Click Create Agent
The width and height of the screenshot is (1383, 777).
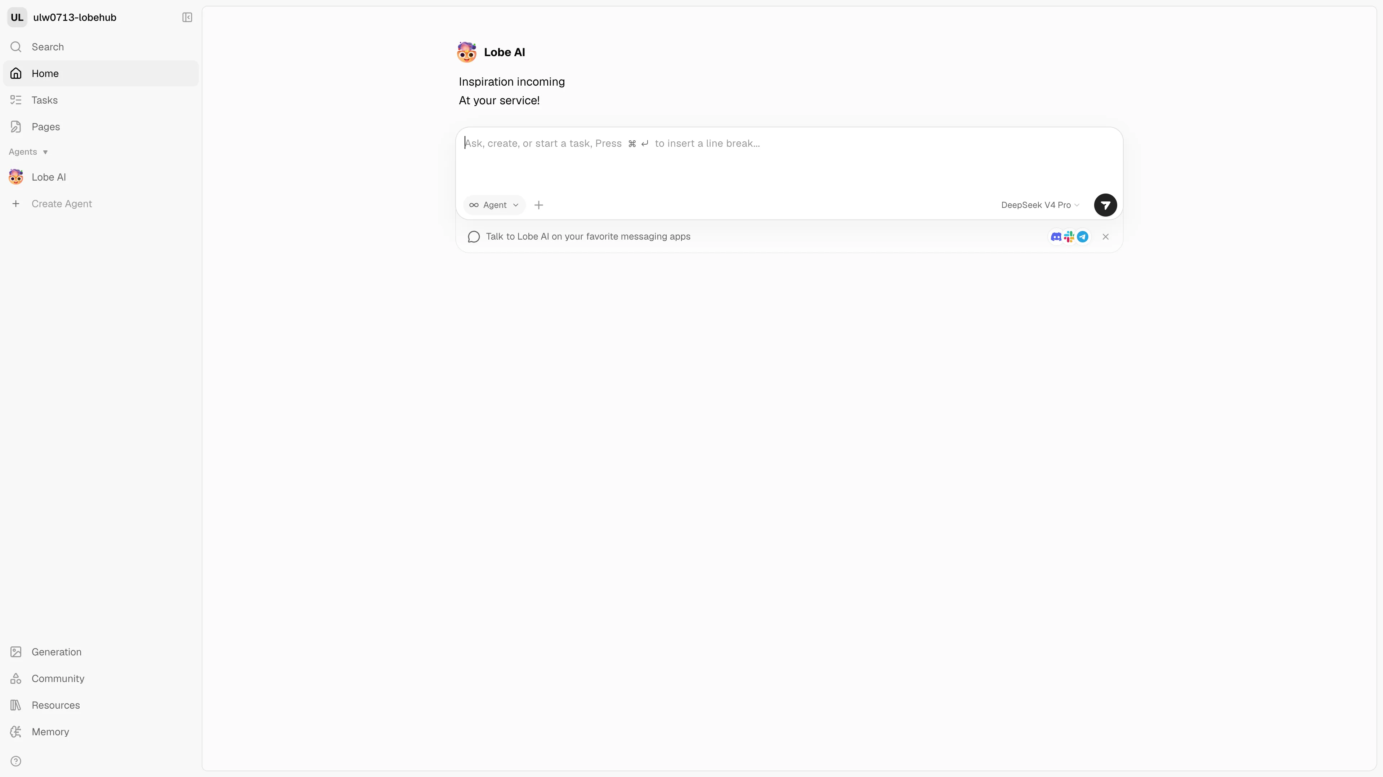pos(101,204)
